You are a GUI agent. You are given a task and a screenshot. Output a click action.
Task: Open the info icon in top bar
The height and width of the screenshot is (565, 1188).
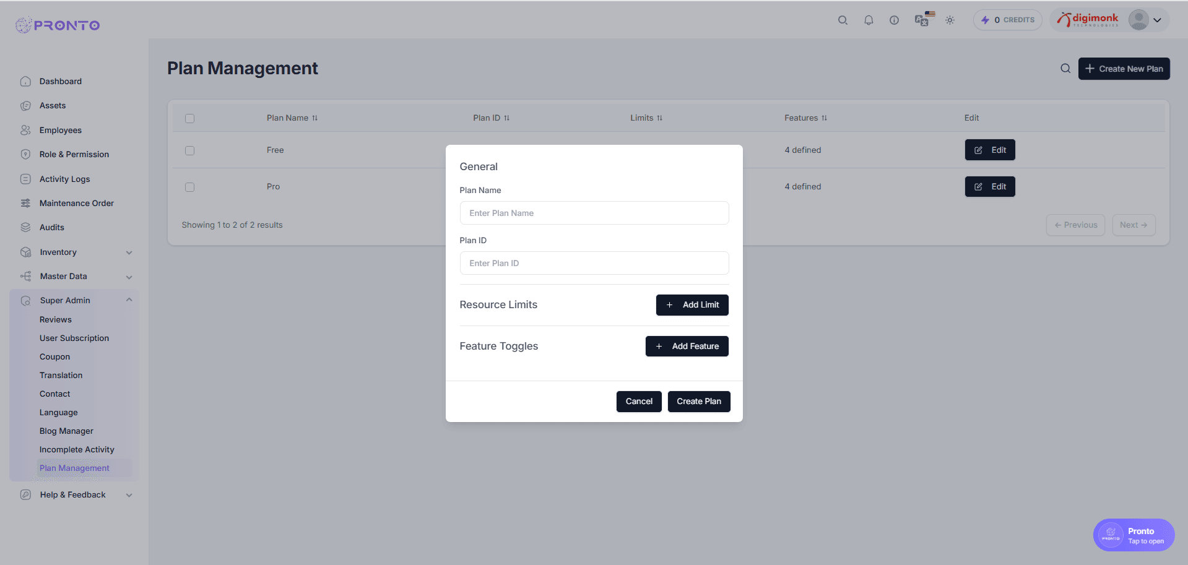(894, 20)
